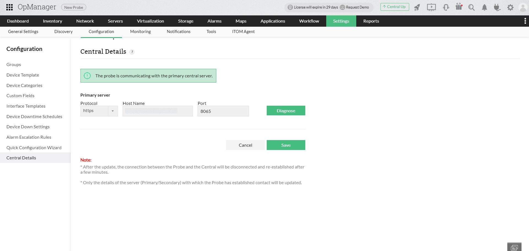This screenshot has width=529, height=251.
Task: Switch to the General Settings tab
Action: pyautogui.click(x=23, y=32)
